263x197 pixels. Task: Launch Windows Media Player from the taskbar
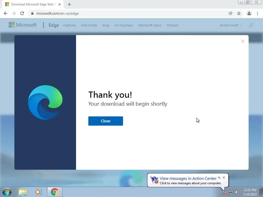coord(39,192)
